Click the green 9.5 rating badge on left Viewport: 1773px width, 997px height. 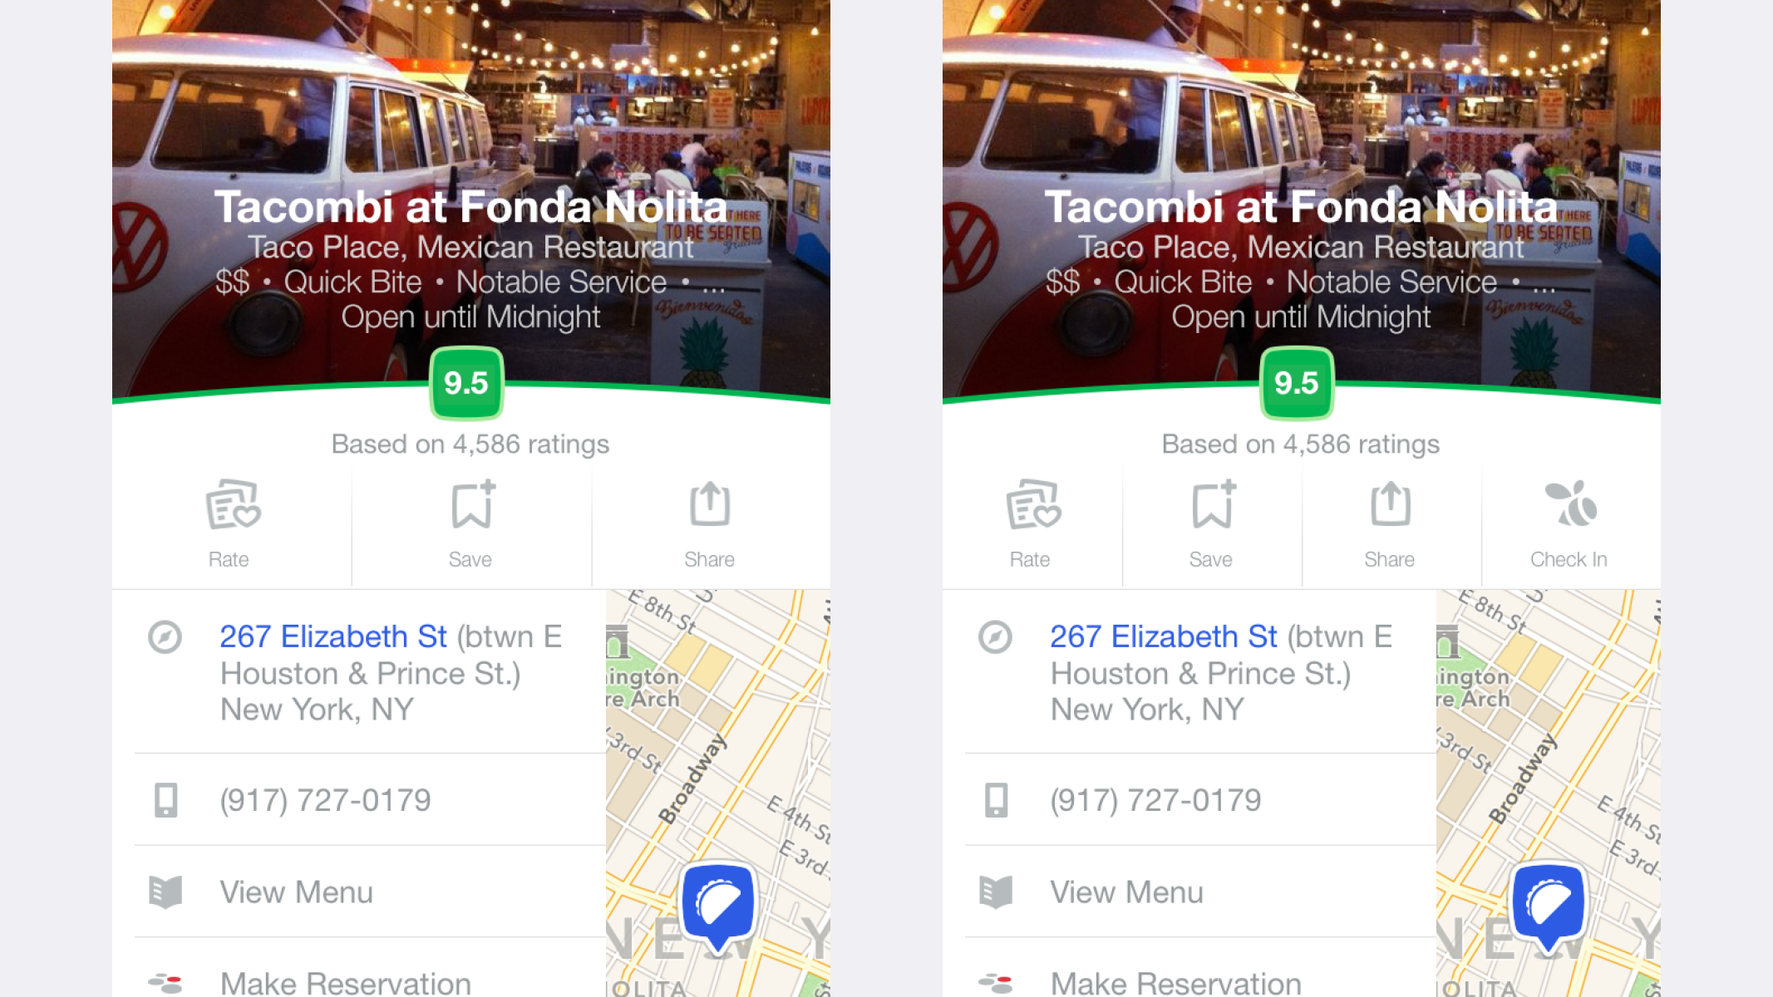pyautogui.click(x=466, y=383)
